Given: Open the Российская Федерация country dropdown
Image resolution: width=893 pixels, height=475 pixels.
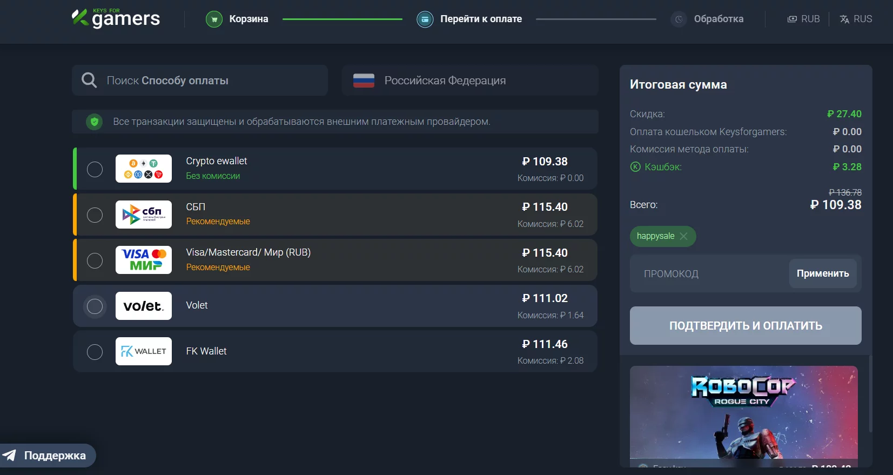Looking at the screenshot, I should [470, 81].
